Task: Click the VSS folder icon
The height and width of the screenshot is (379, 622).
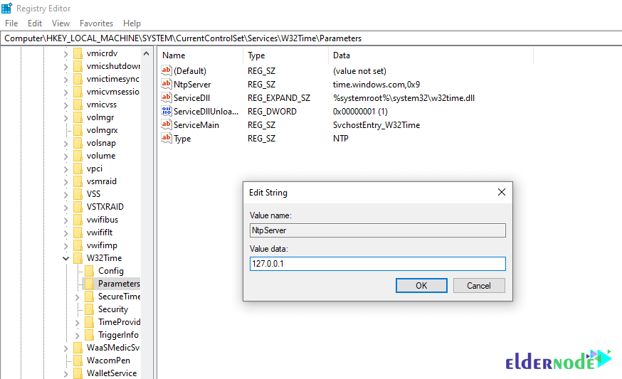Action: 78,194
